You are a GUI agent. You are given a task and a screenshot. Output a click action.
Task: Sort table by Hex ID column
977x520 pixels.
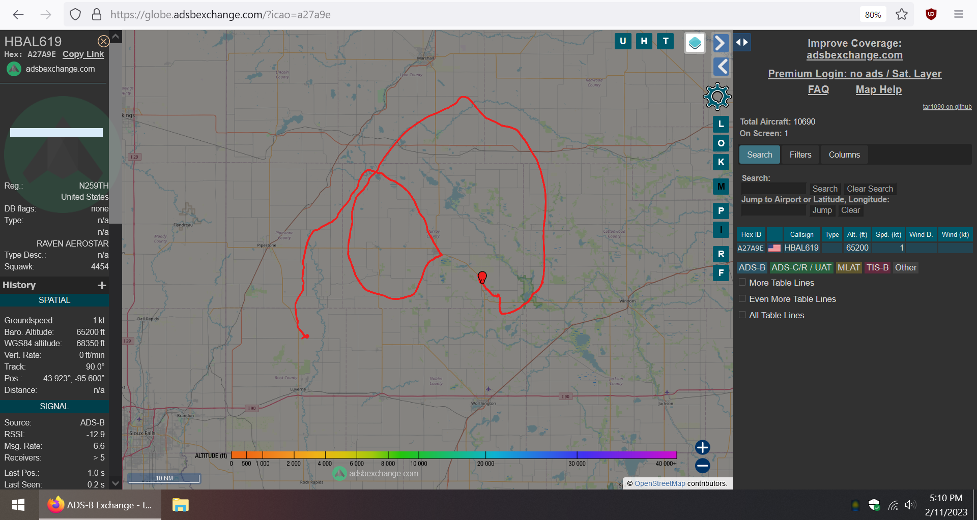pyautogui.click(x=751, y=234)
